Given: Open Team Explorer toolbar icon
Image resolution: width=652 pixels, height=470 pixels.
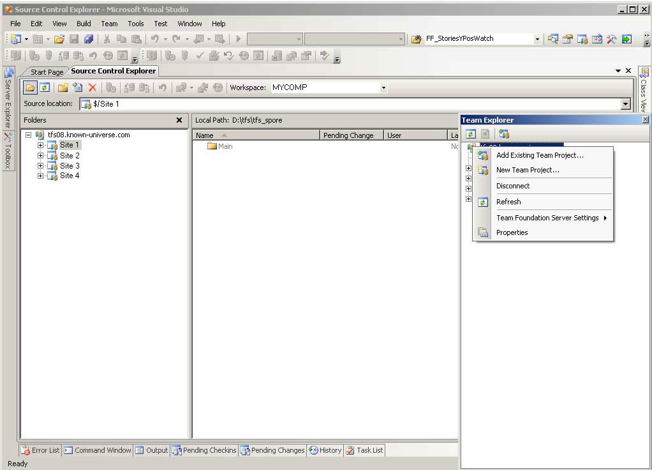Looking at the screenshot, I should [x=582, y=39].
